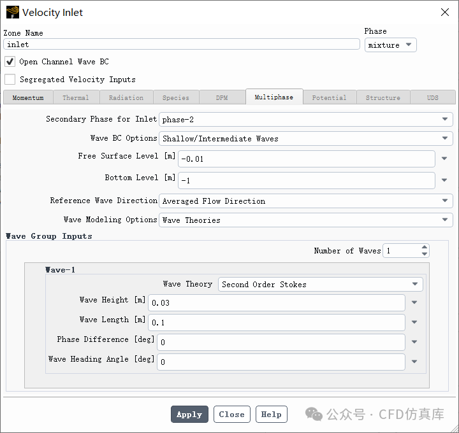The width and height of the screenshot is (459, 433).
Task: Switch to the DPM tab
Action: pyautogui.click(x=222, y=97)
